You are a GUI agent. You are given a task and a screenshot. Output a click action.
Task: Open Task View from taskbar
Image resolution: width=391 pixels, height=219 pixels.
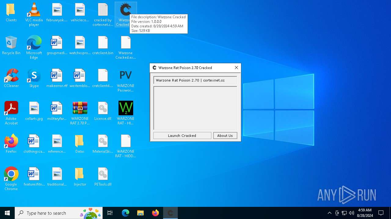110,213
